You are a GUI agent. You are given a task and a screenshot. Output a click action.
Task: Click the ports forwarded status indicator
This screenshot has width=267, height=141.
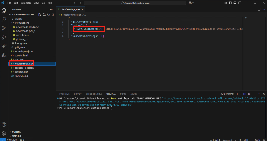point(22,140)
